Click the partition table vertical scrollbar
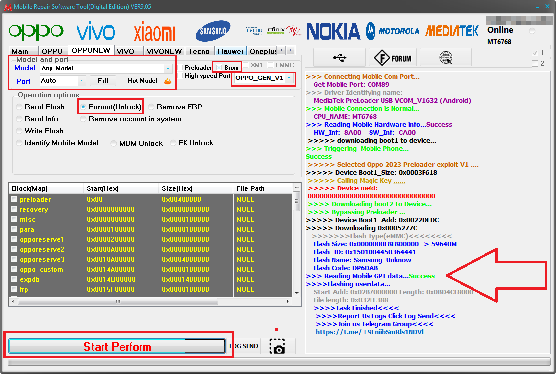Viewport: 556px width, 374px height. [297, 201]
